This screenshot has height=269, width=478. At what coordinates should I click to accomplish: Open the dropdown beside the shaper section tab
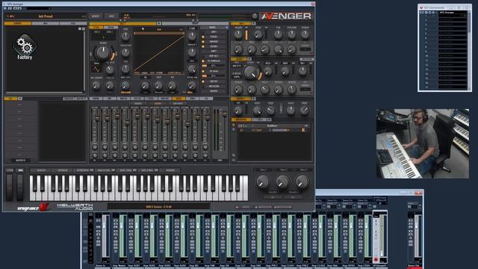pos(254,99)
